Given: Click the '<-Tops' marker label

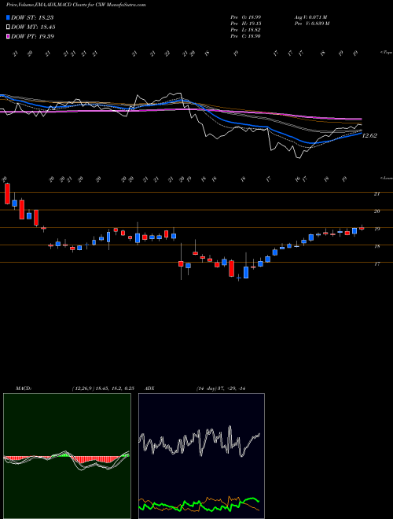Looking at the screenshot, I should coord(386,53).
